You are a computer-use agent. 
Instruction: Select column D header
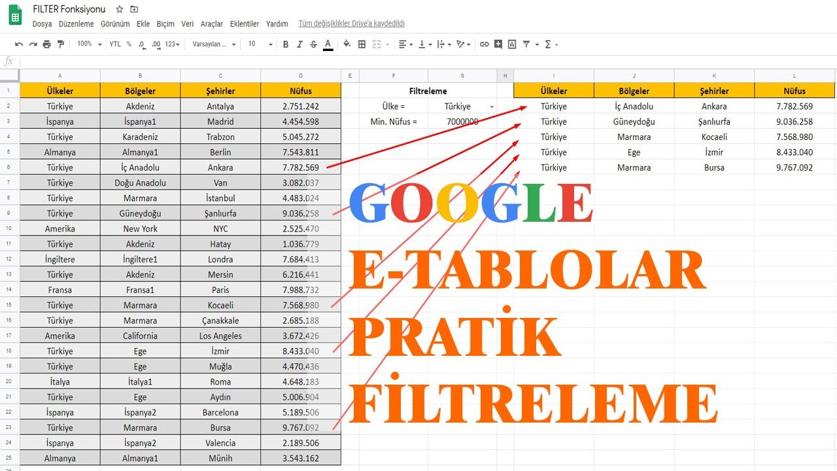coord(301,76)
